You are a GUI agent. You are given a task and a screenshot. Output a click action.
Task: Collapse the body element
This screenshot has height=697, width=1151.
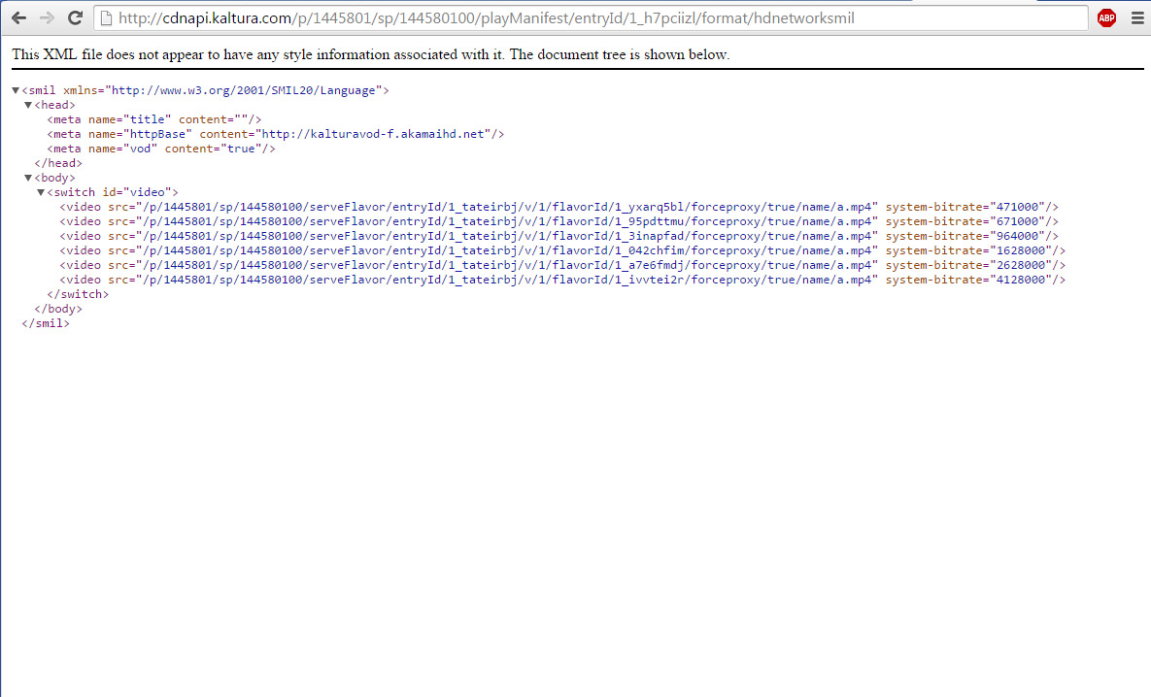pyautogui.click(x=28, y=178)
